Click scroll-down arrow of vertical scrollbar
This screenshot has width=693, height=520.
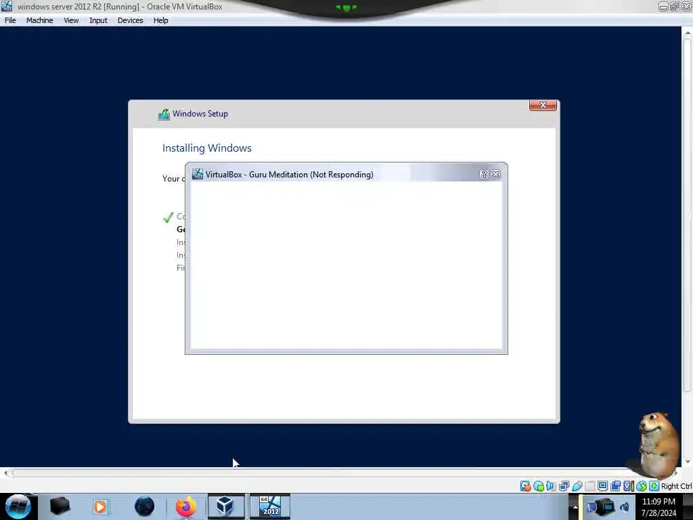[x=688, y=462]
